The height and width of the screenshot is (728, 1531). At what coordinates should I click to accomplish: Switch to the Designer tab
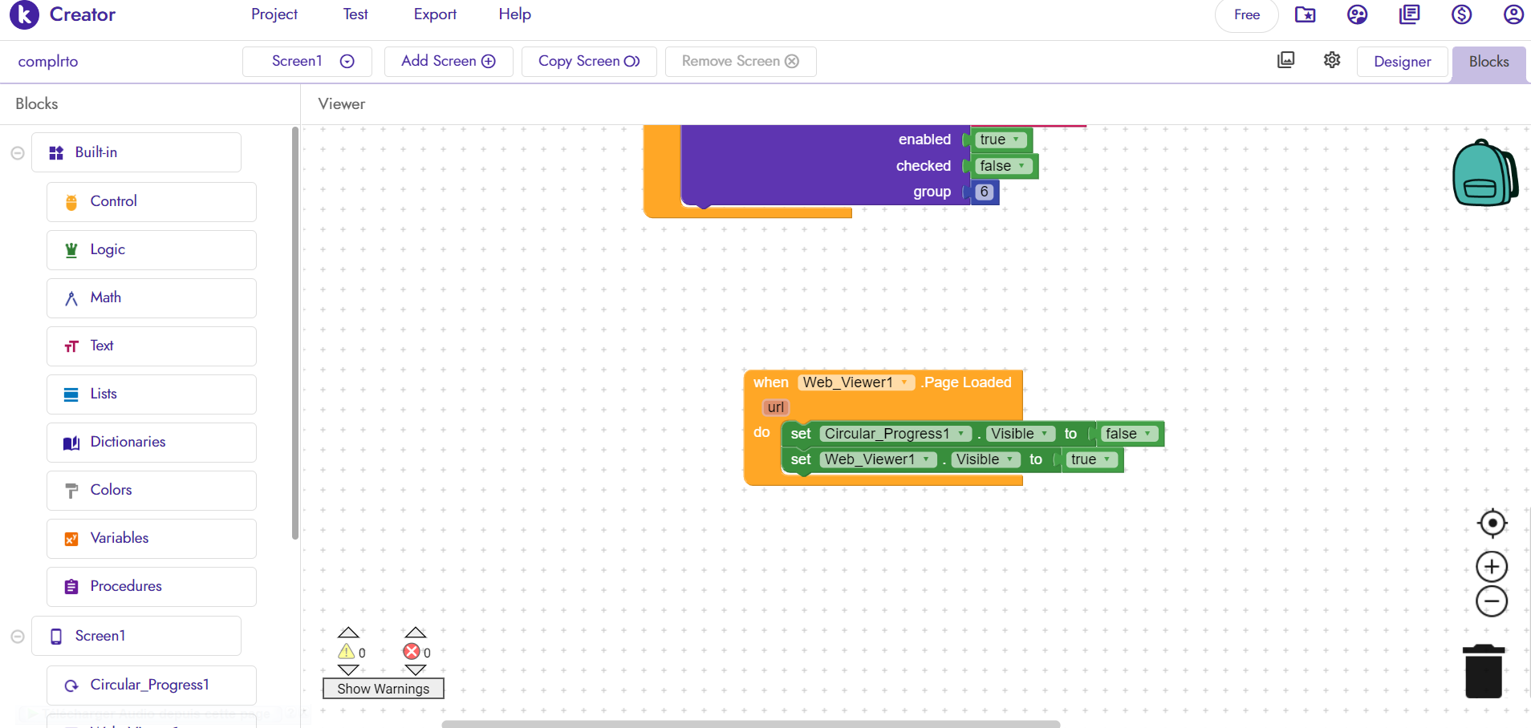1402,62
